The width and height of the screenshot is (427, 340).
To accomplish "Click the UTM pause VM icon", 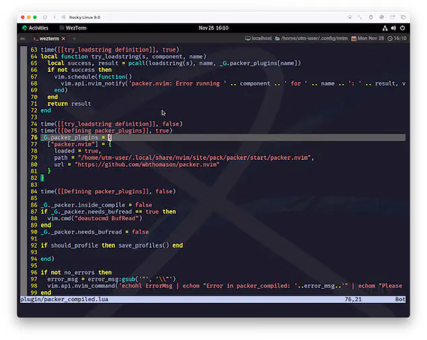I will point(54,17).
